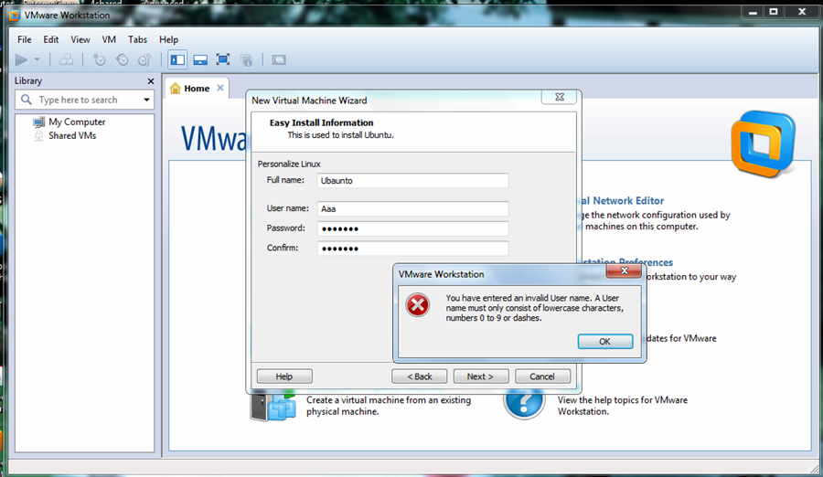Viewport: 823px width, 477px height.
Task: Click the full screen mode toolbar icon
Action: [x=223, y=59]
